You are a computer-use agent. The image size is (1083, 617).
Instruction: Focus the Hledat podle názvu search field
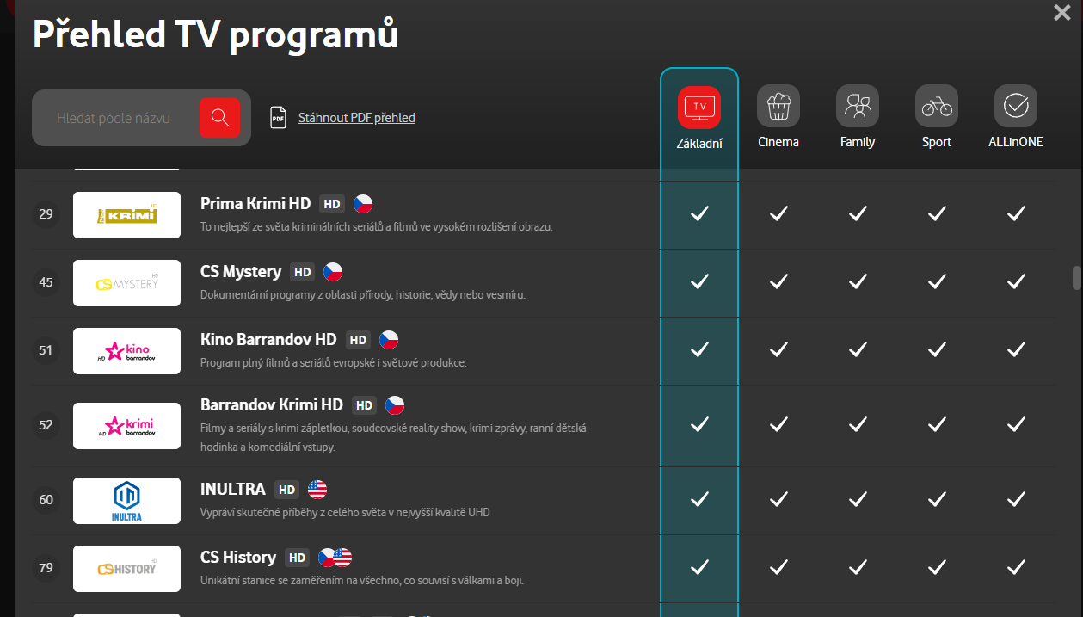pos(115,118)
